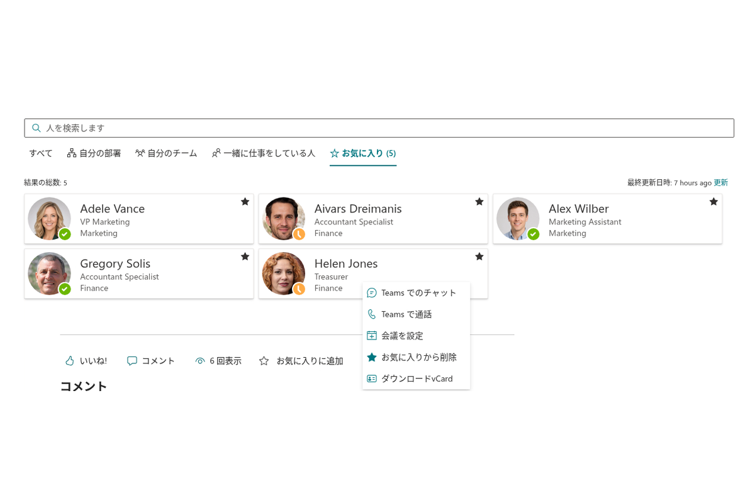Choose お気に入りから削除 menu entry
Viewport: 755px width, 503px height.
pyautogui.click(x=416, y=357)
